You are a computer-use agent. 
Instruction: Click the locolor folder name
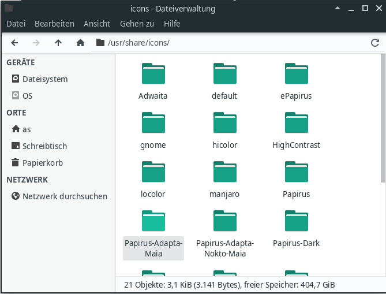pos(153,194)
